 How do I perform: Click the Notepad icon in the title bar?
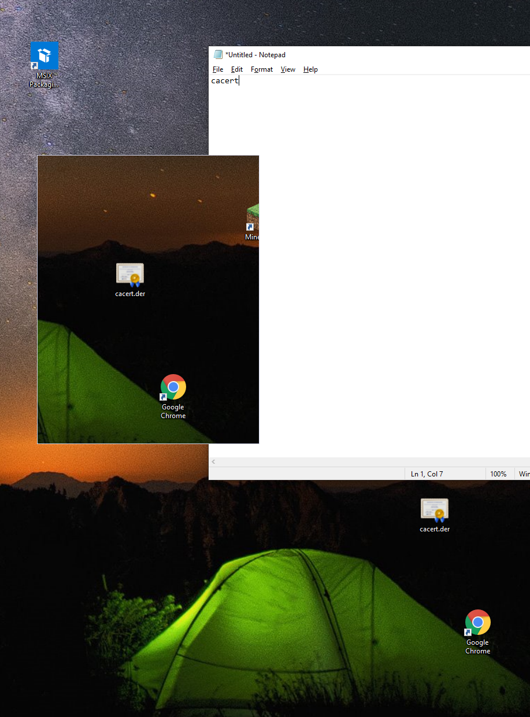click(218, 55)
